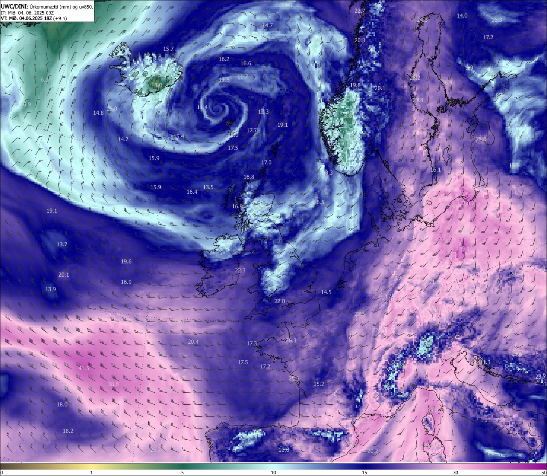Click the 5.9 value label
This screenshot has height=476, width=547.
[27, 105]
